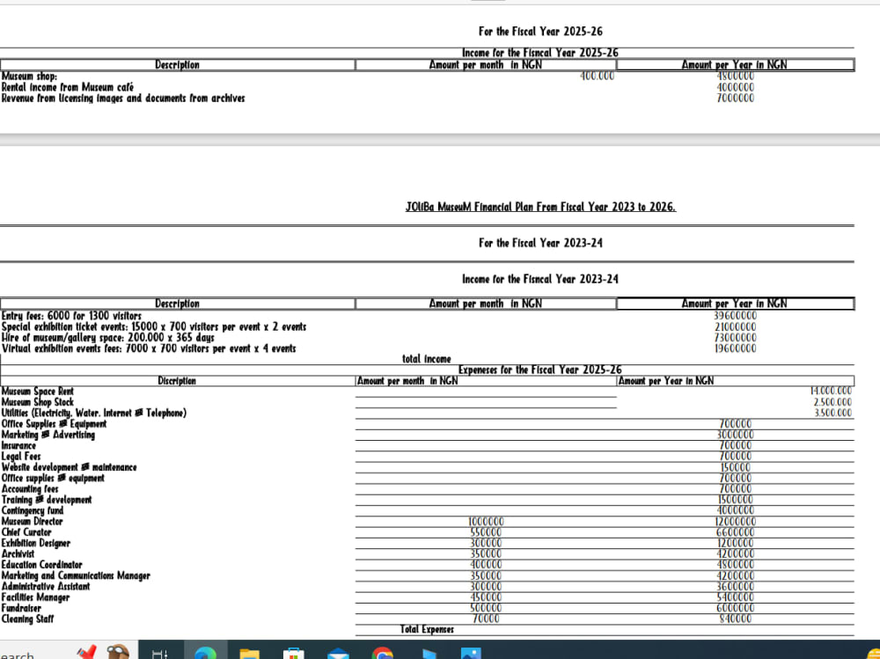Select the 'Chief Curator' salary row
Screen dimensions: 880x659
[26, 532]
